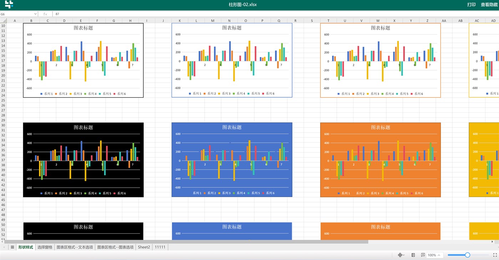The width and height of the screenshot is (499, 260).
Task: Select the page layout view icon in status bar
Action: pyautogui.click(x=399, y=255)
